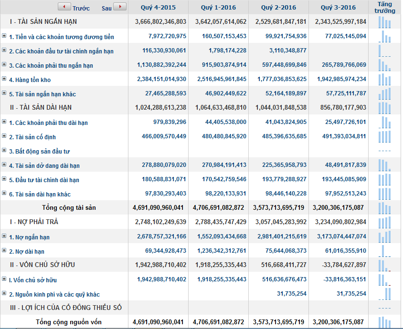Viewport: 403px width, 329px height.
Task: Select the Quý 1-2016 column header
Action: 218,8
